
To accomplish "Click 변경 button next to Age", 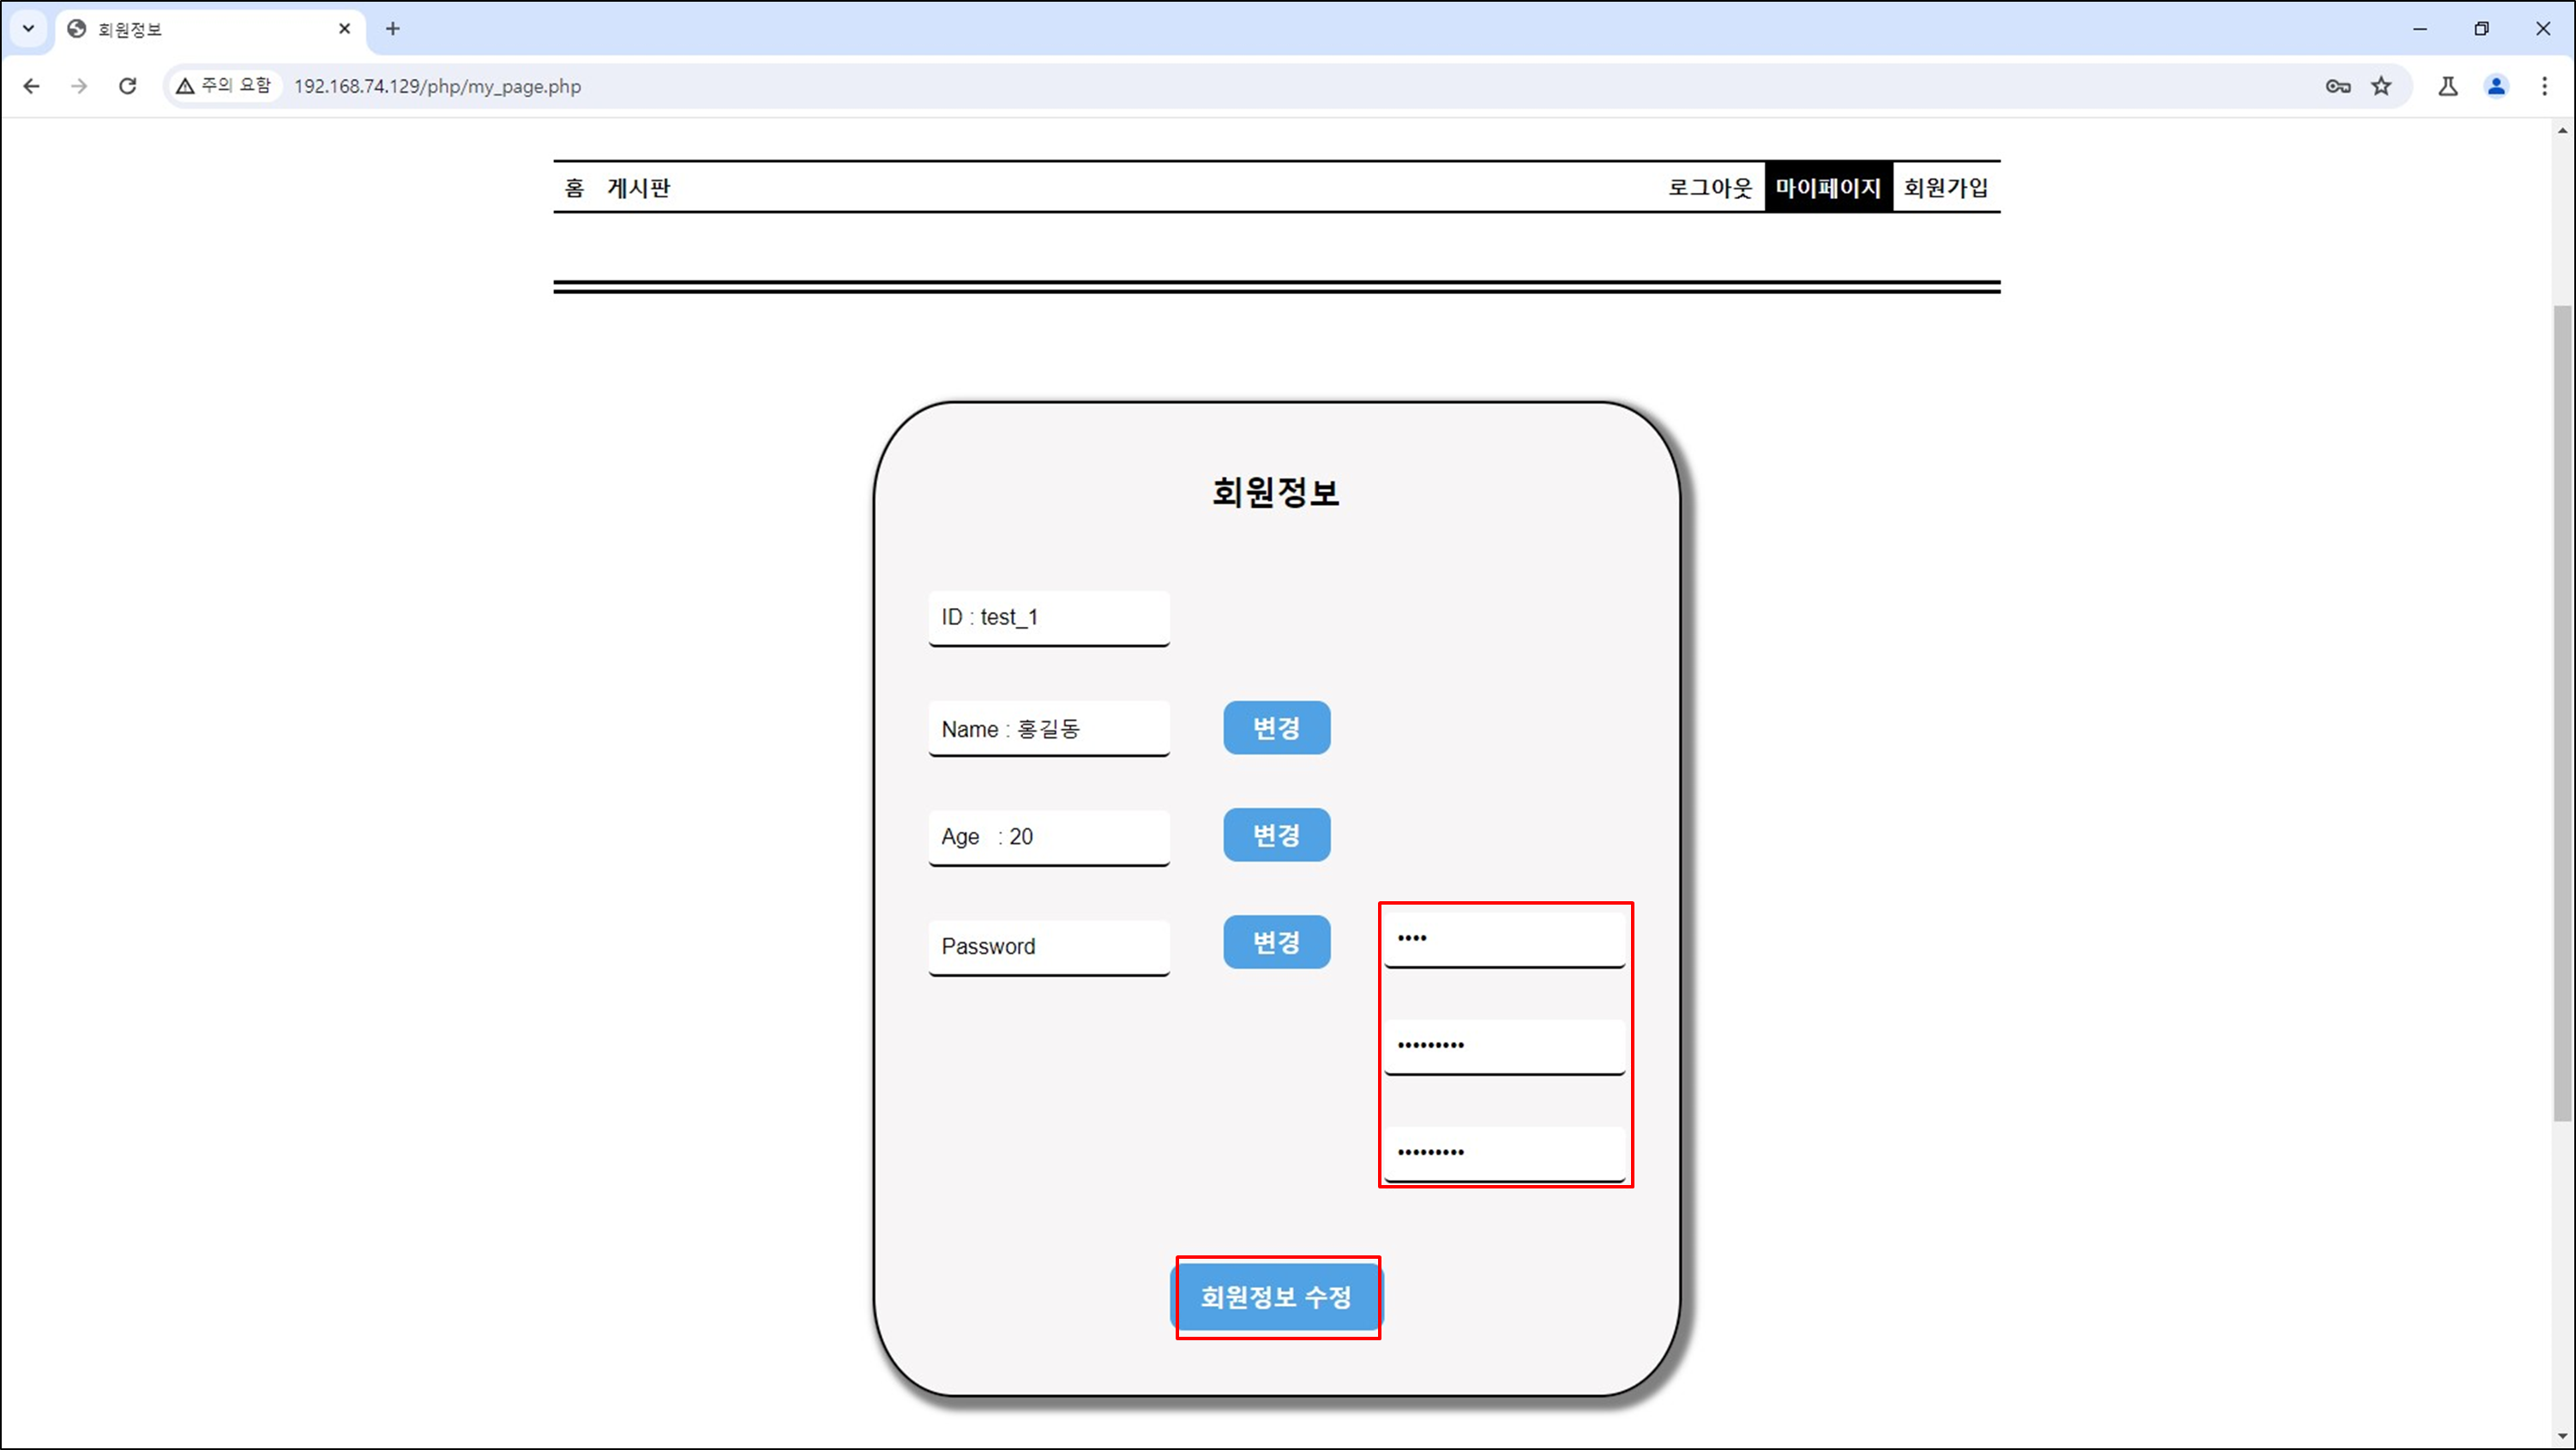I will pyautogui.click(x=1277, y=835).
